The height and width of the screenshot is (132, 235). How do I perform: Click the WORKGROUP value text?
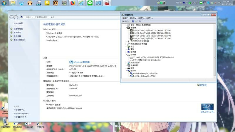click(x=75, y=96)
